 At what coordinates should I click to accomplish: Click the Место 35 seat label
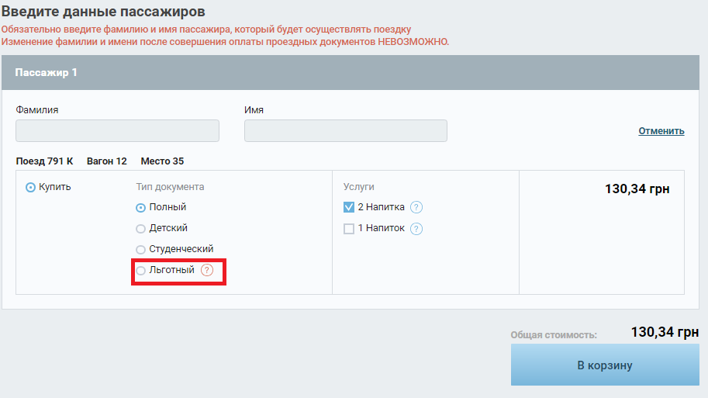click(x=162, y=161)
